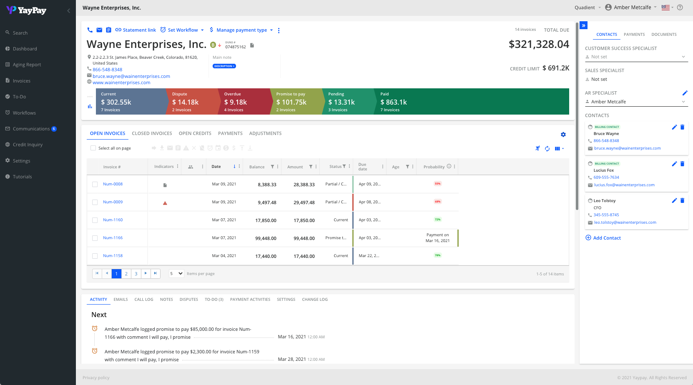Tick the checkbox for invoice Num-0008

[95, 184]
